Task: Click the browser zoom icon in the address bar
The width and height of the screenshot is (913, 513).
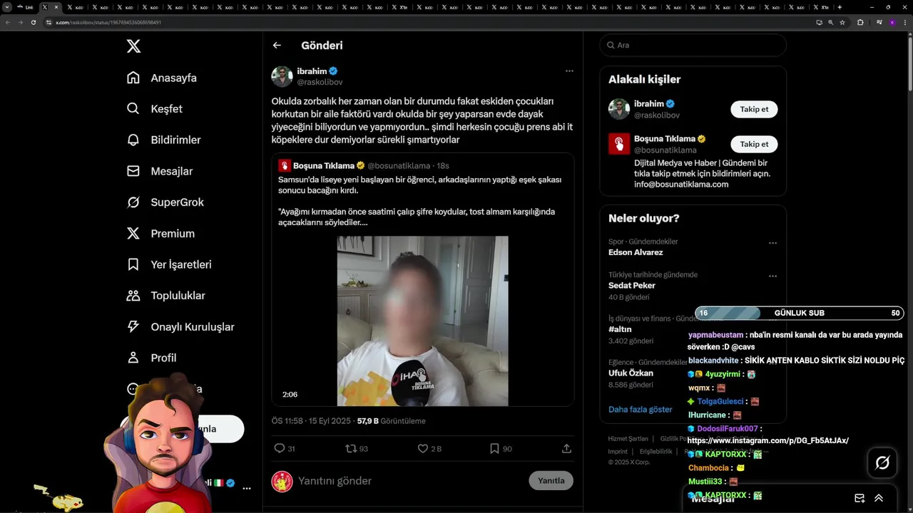Action: pyautogui.click(x=831, y=22)
